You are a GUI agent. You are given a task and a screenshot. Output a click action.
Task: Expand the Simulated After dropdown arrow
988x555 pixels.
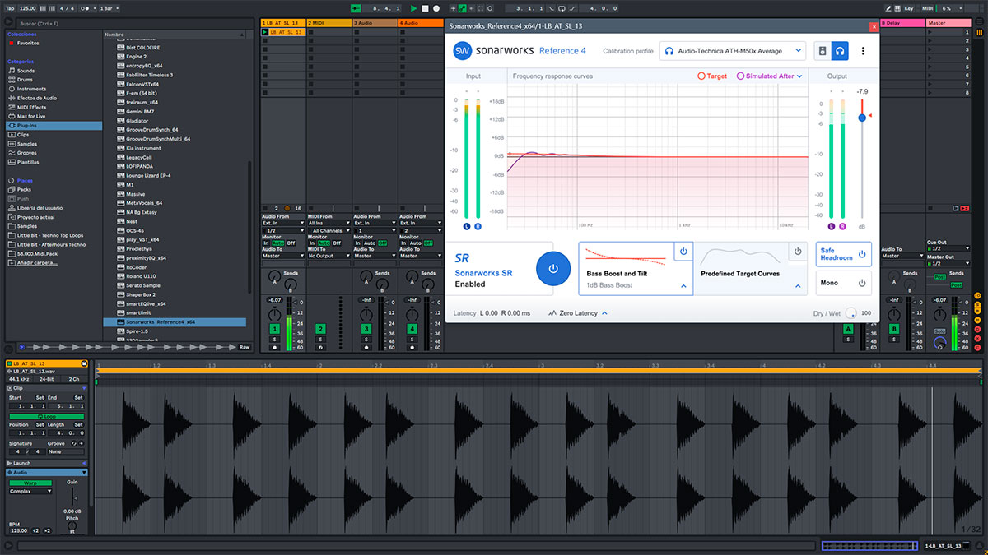click(x=799, y=76)
